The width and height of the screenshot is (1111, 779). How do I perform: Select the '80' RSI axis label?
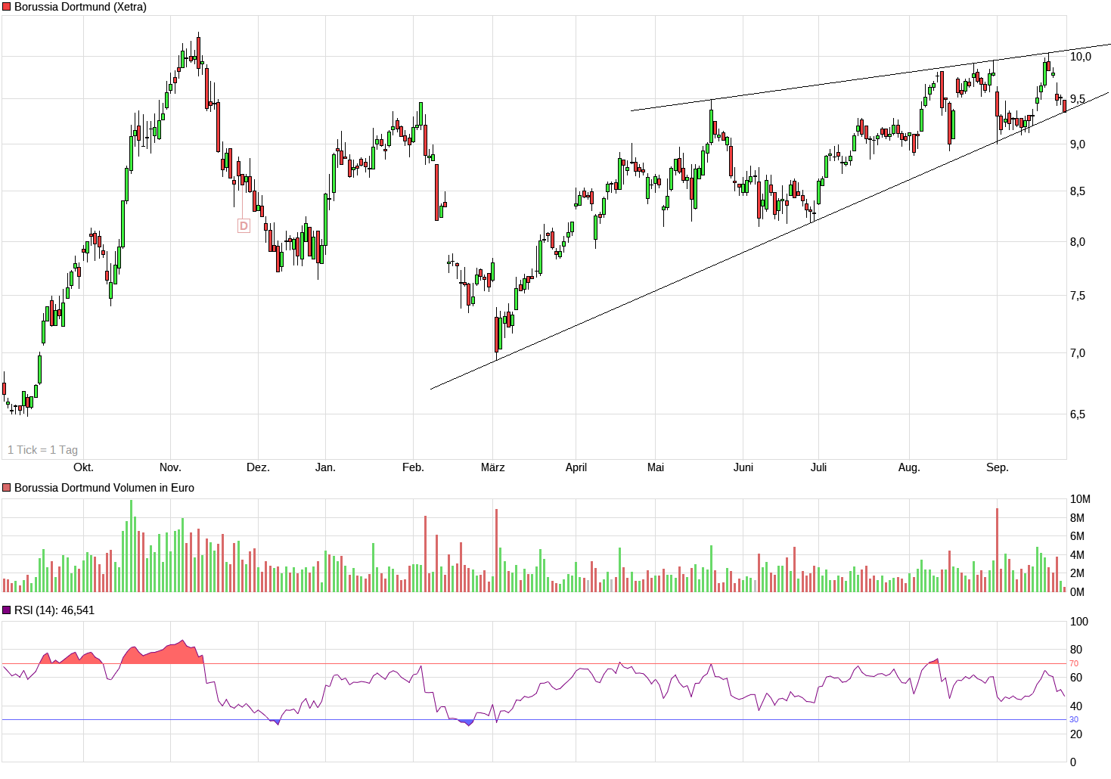[1076, 650]
